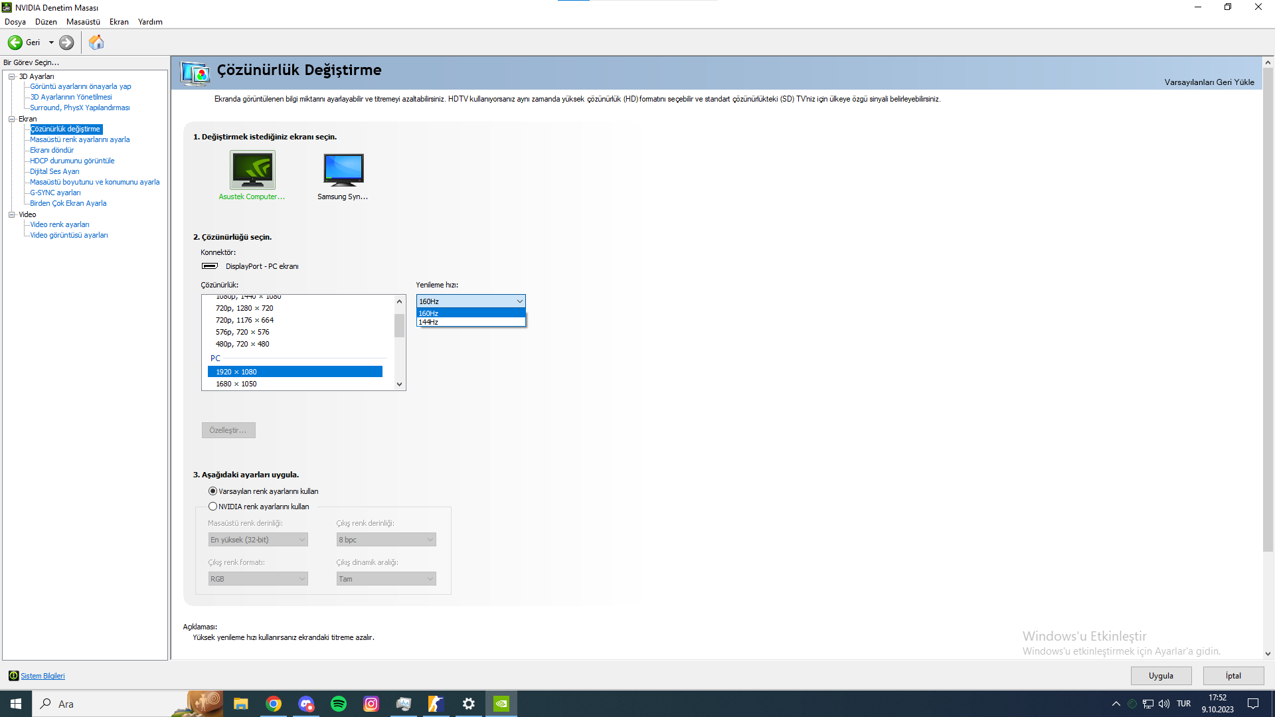Open Settings gear from taskbar
Image resolution: width=1275 pixels, height=717 pixels.
coord(469,704)
